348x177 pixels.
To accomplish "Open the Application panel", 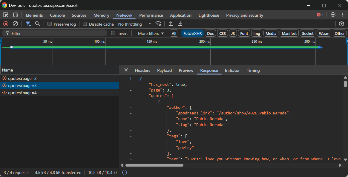I will (x=181, y=15).
